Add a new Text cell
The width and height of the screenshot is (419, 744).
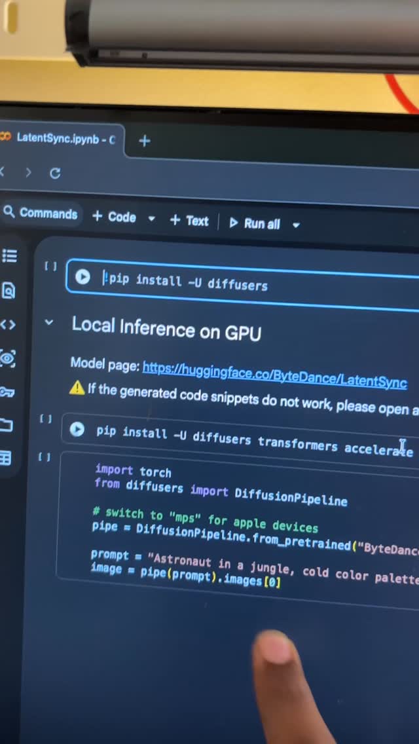189,221
